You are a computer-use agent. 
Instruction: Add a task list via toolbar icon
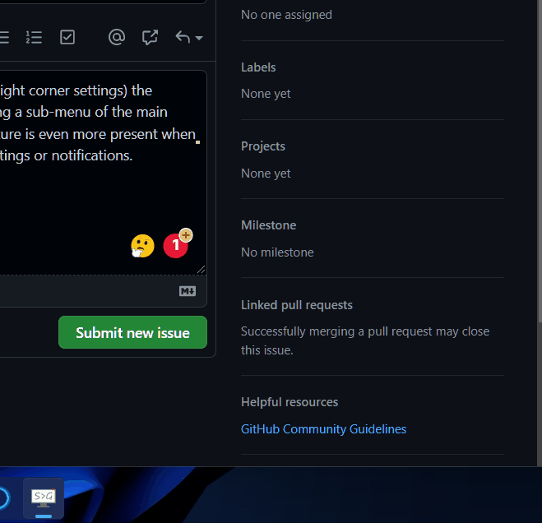67,37
